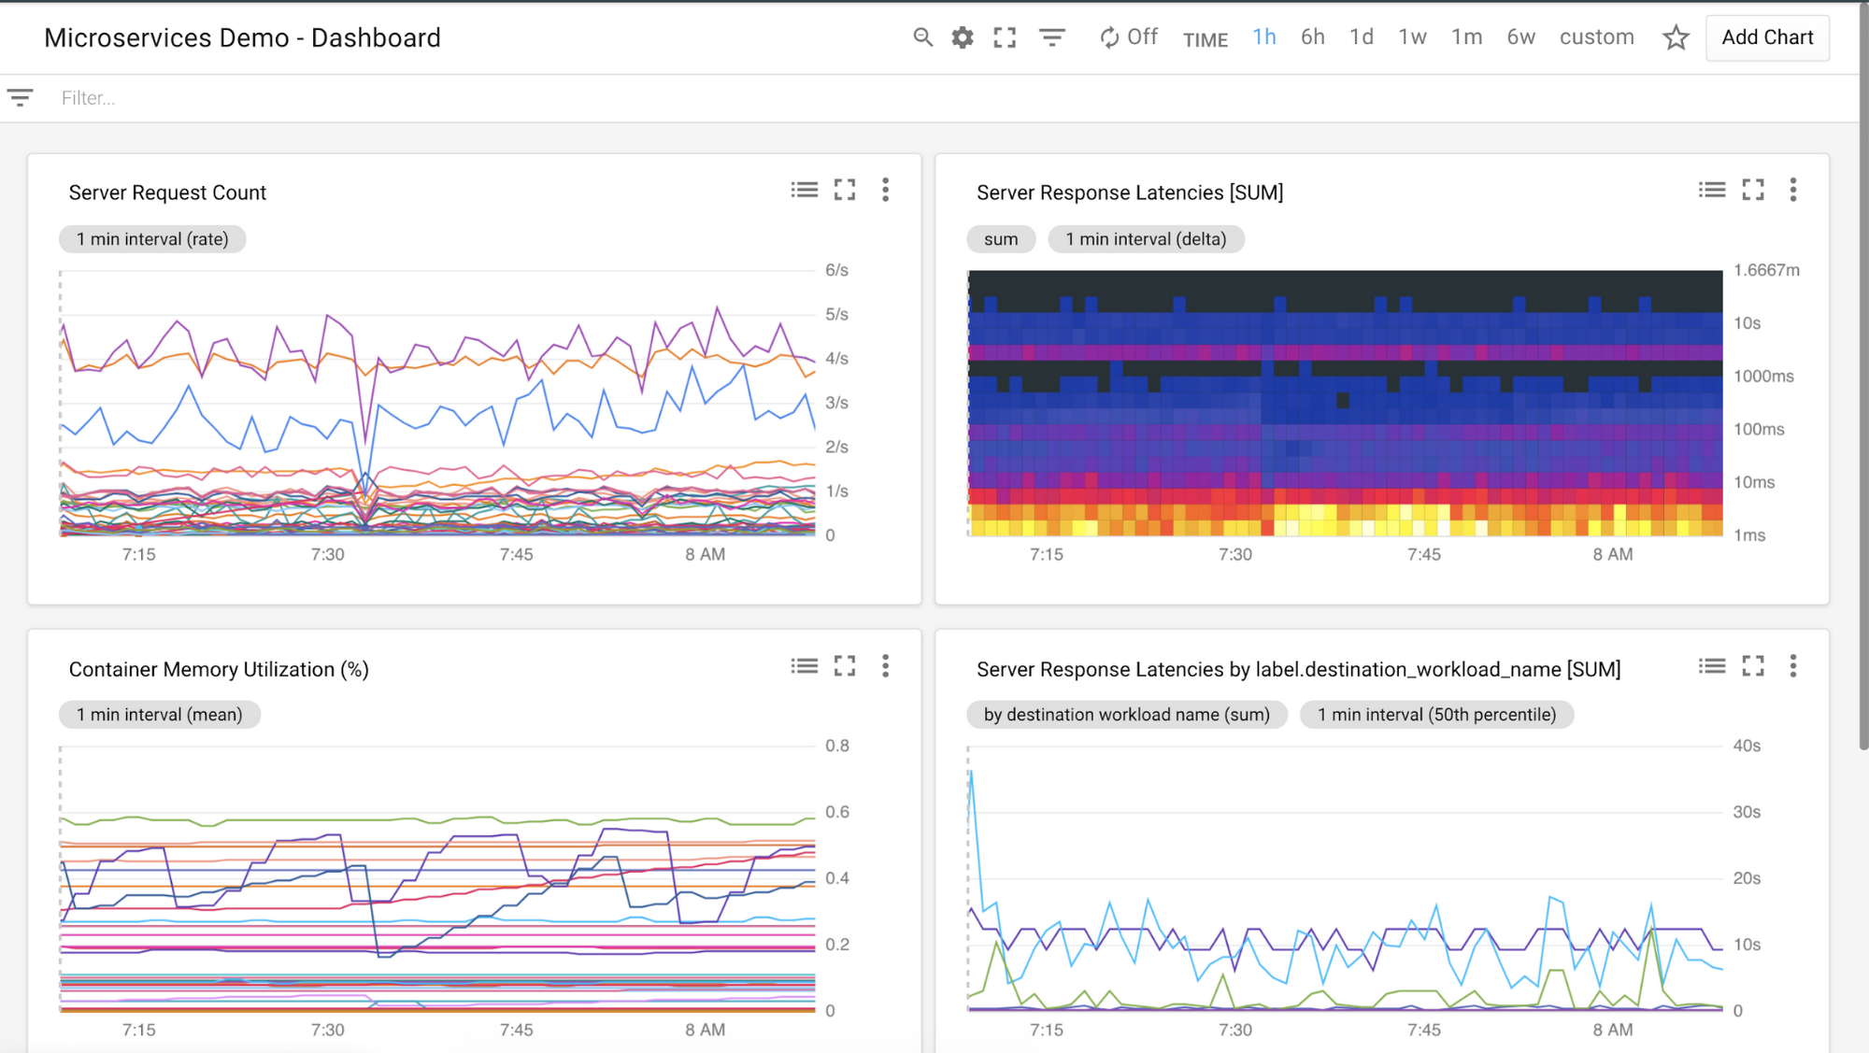Viewport: 1869px width, 1053px height.
Task: Open more options for Server Response Latencies [SUM]
Action: pyautogui.click(x=1792, y=190)
